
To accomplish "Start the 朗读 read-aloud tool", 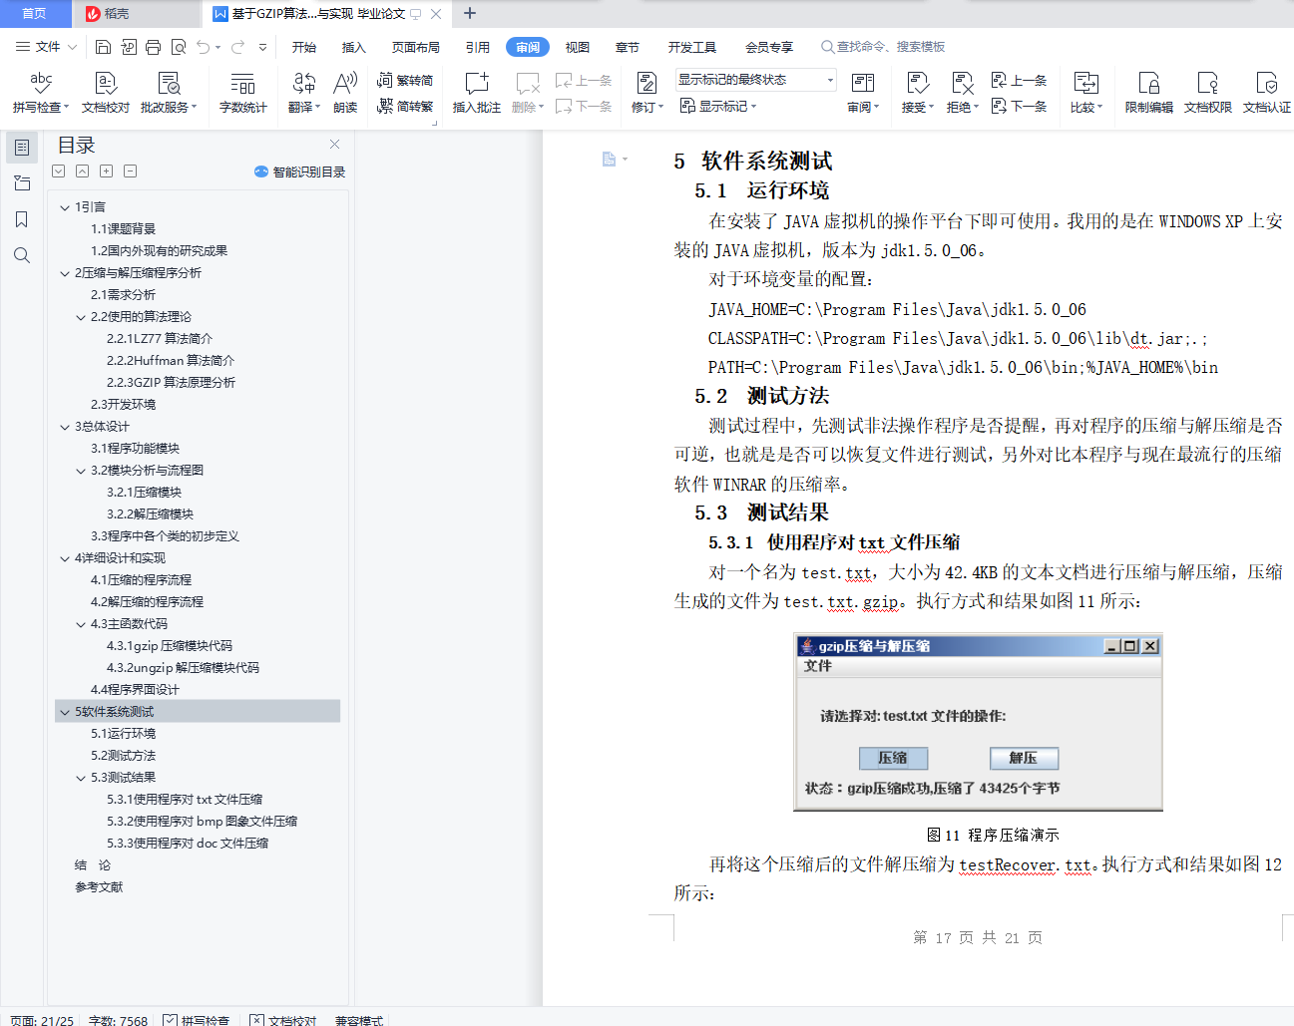I will point(345,93).
